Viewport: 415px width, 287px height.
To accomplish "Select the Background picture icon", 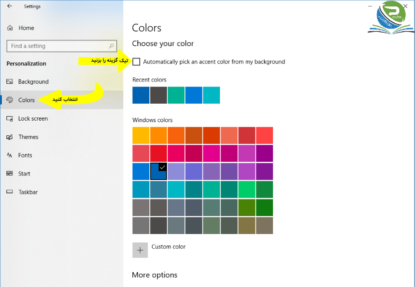I will tap(10, 82).
